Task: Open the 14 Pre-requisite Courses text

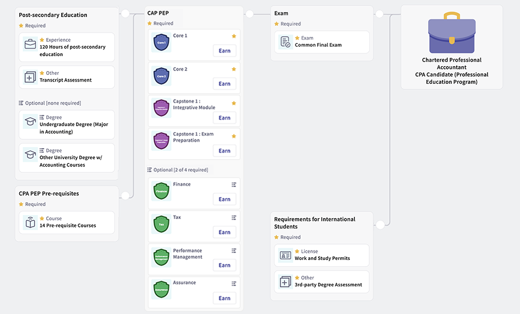Action: tap(68, 225)
